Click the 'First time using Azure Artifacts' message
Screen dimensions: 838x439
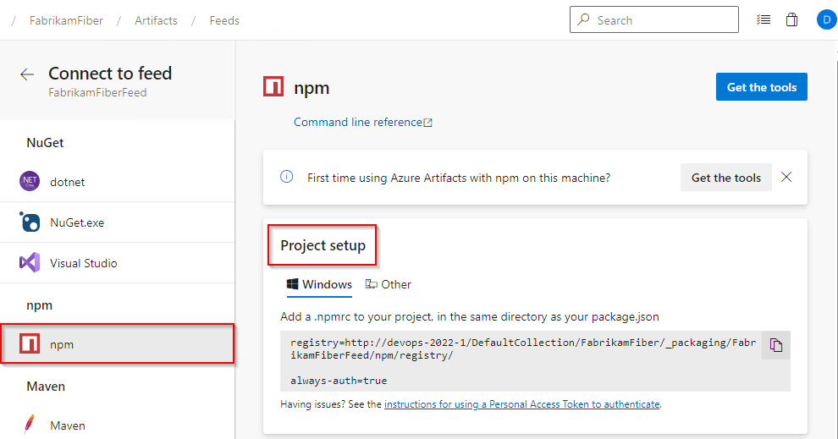point(459,178)
